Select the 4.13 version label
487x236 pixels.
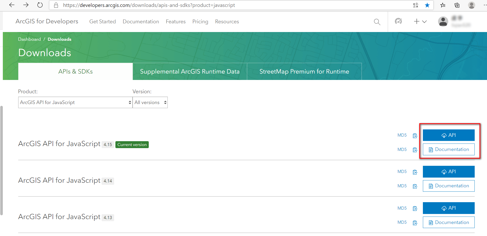click(x=108, y=218)
